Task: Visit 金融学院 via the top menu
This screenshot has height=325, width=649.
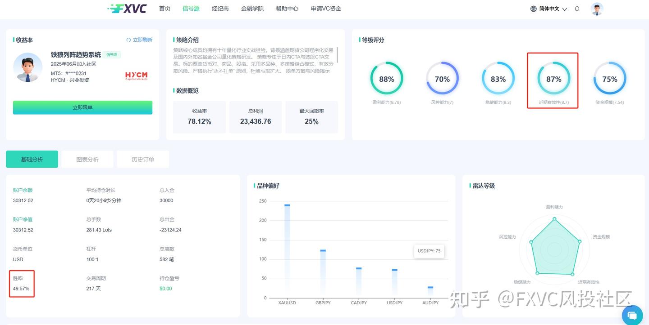Action: coord(252,8)
